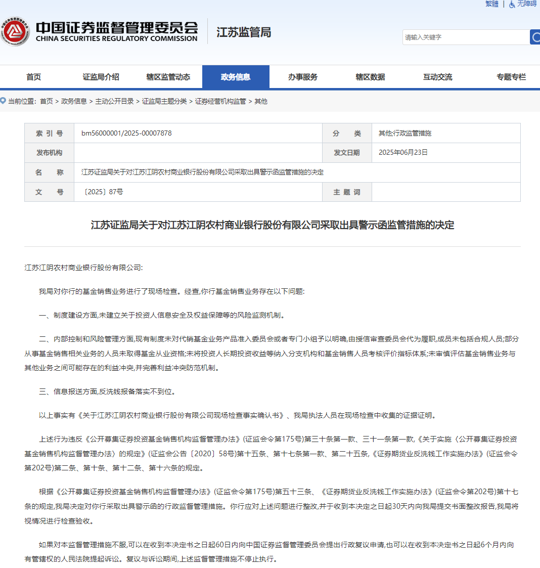Click the location pin icon in breadcrumb

click(3, 101)
